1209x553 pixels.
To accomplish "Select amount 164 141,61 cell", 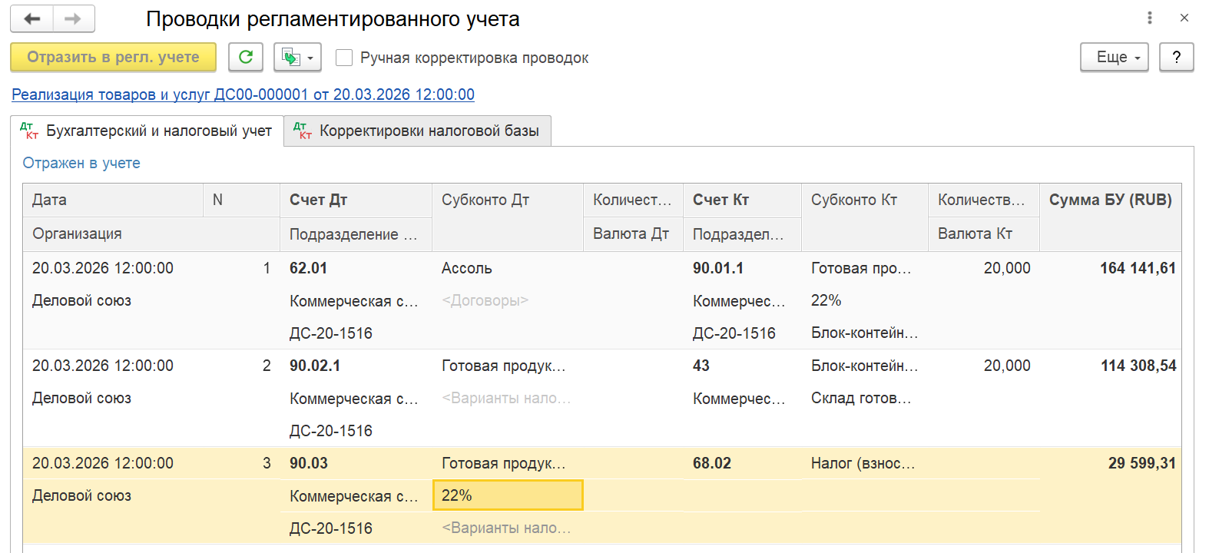I will point(1110,268).
